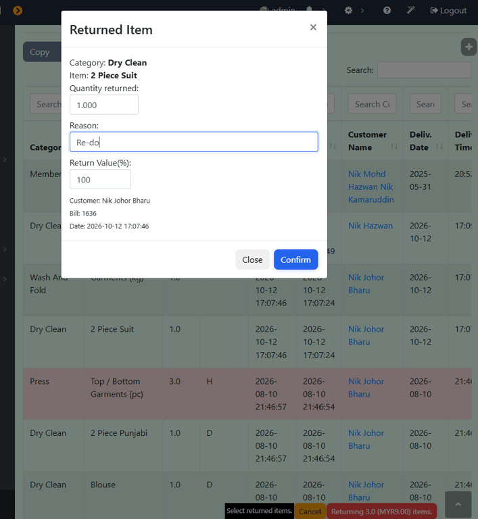
Task: Click the Select returned items label
Action: [x=259, y=511]
